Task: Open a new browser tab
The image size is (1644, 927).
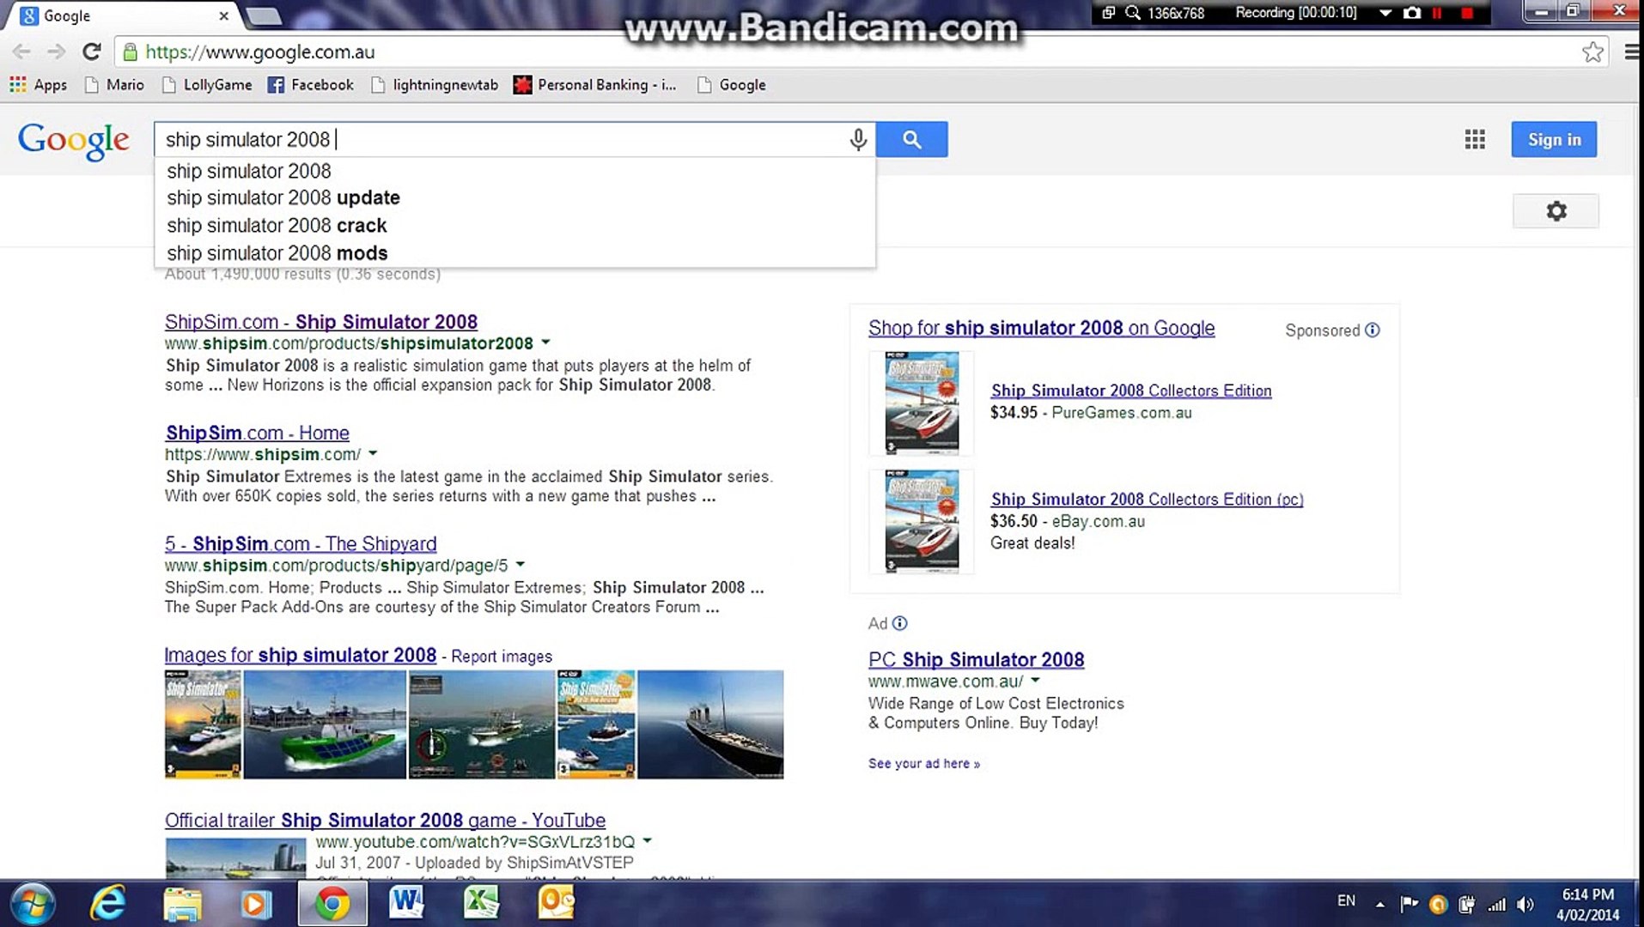Action: tap(263, 15)
